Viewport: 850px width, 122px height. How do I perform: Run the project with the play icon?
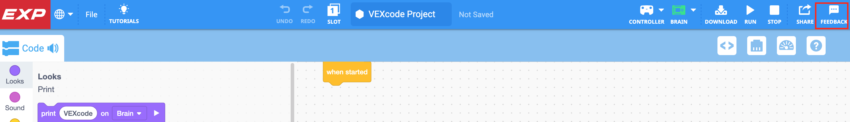pos(750,11)
